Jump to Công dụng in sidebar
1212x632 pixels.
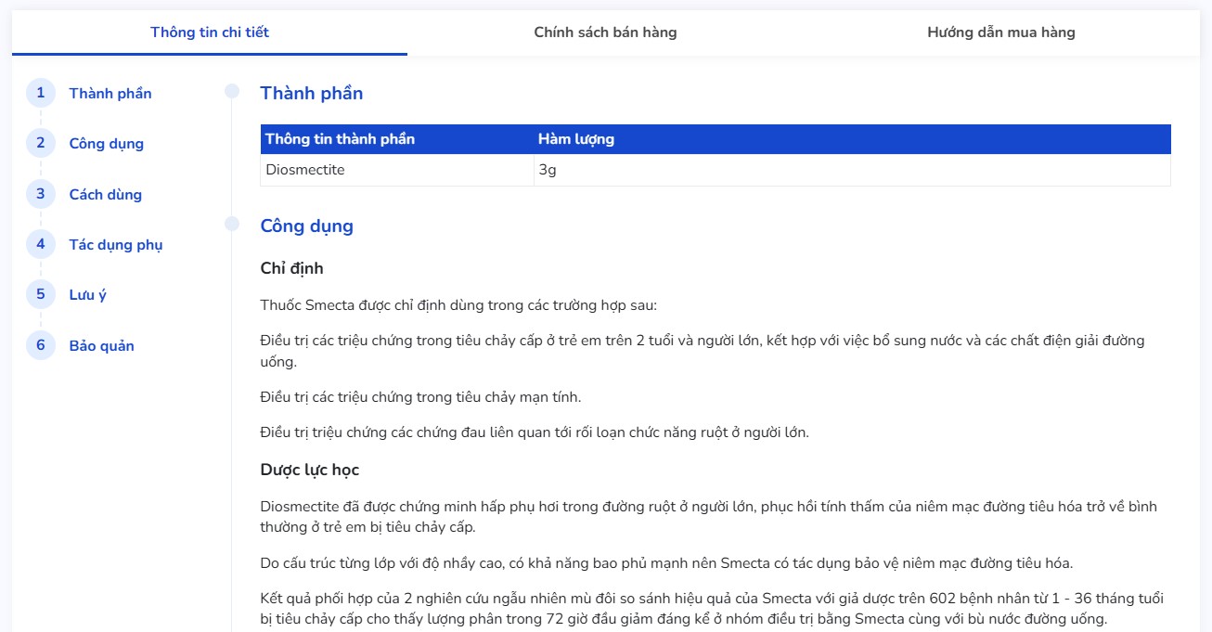click(x=107, y=144)
